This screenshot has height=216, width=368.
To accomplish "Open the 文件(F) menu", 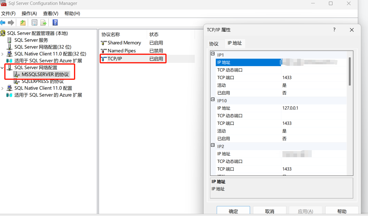I will point(8,13).
